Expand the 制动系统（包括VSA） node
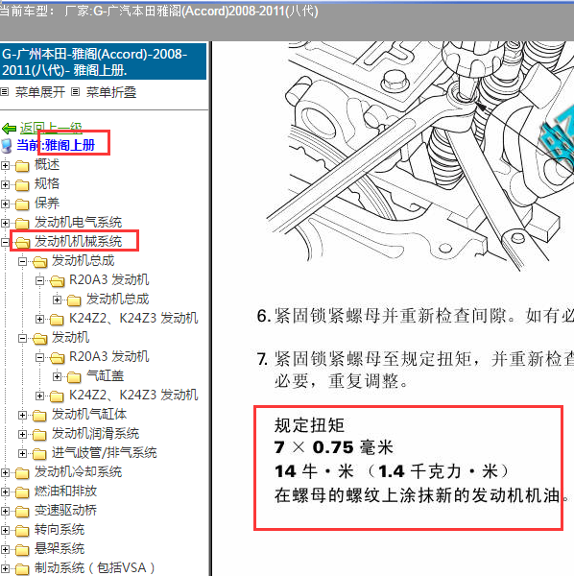The image size is (574, 576). click(5, 568)
